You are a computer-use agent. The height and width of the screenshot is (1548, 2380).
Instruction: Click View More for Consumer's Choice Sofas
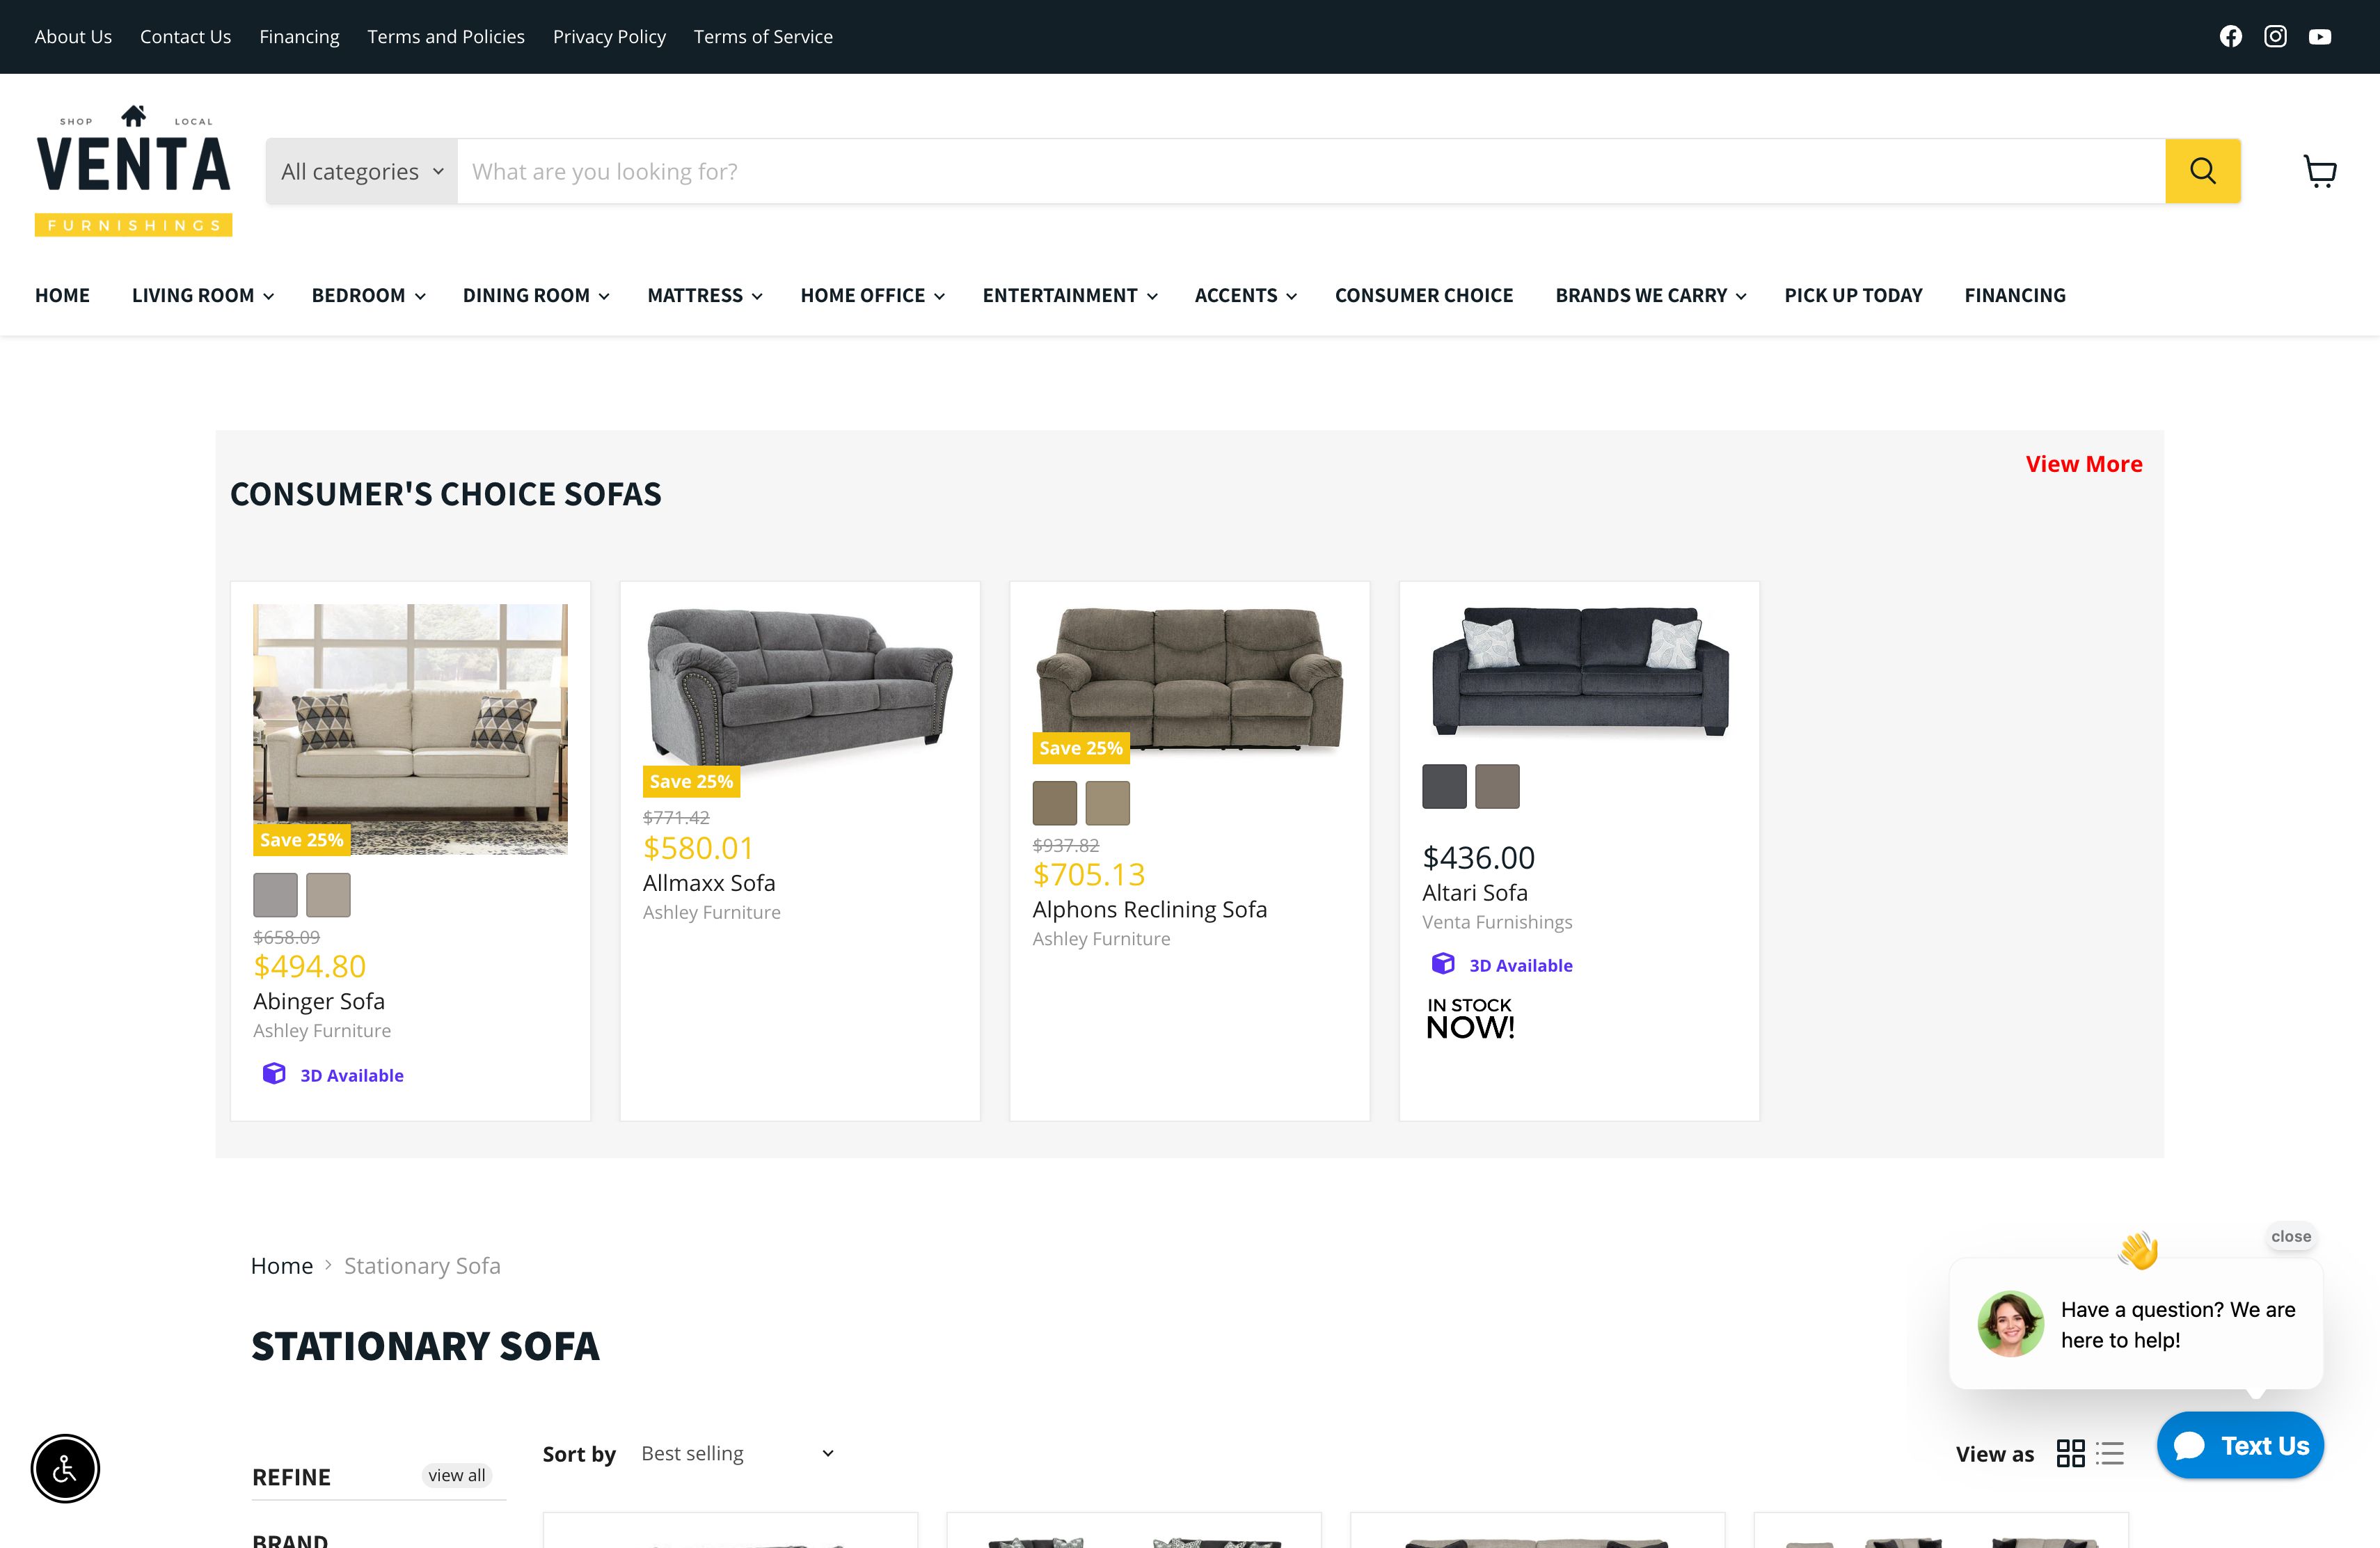point(2084,463)
